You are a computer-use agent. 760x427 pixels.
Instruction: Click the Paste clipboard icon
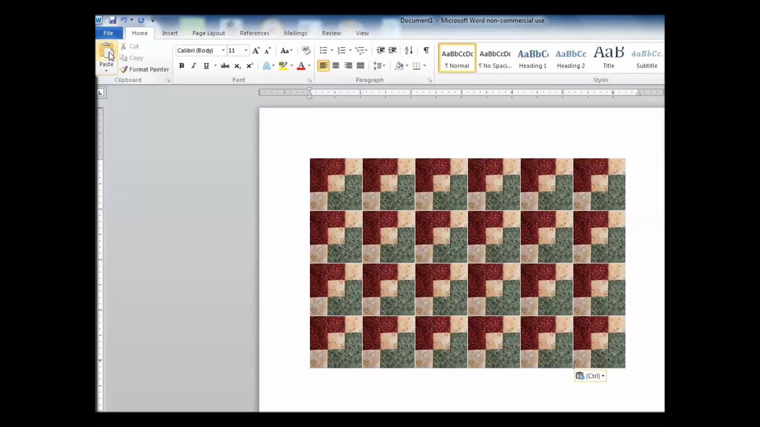106,52
